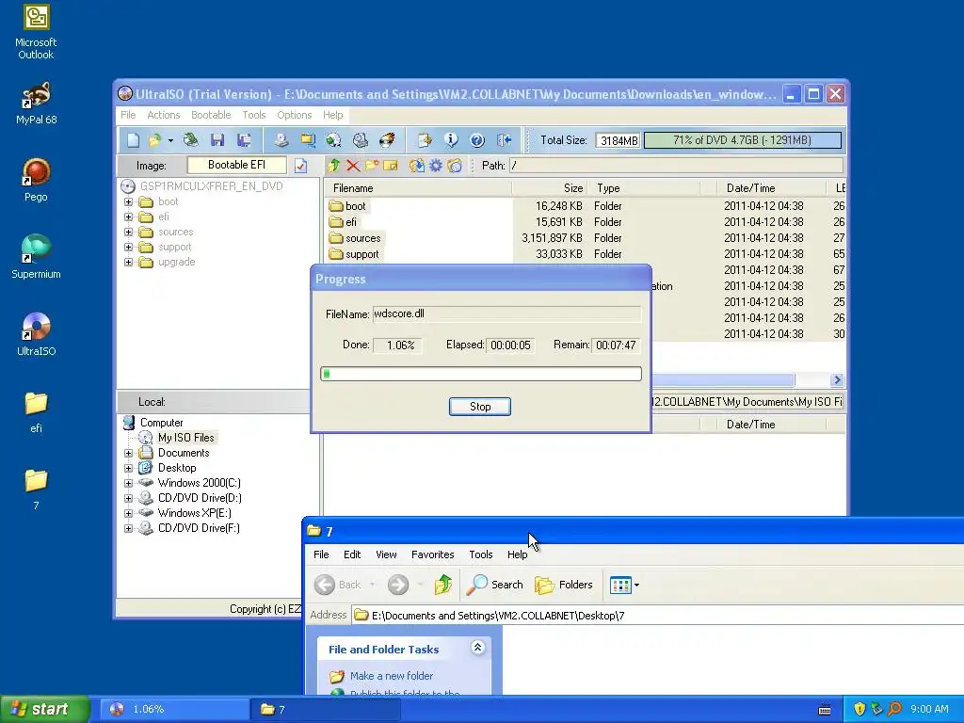Screen dimensions: 964x723
Task: Open the dropdown arrow beside the Open icon
Action: [170, 141]
